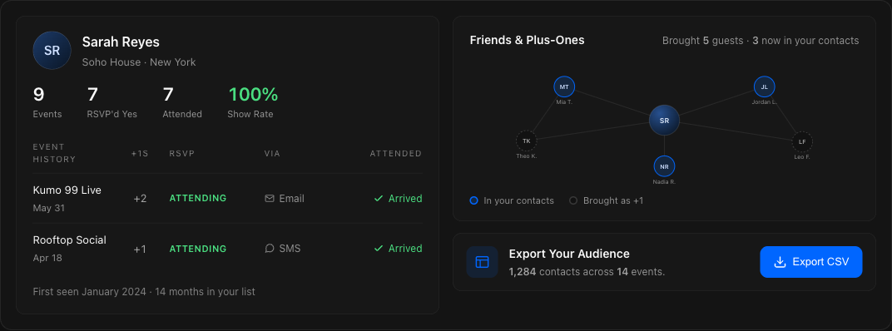Click the First seen January 2024 footer text
The image size is (892, 331).
(x=144, y=292)
